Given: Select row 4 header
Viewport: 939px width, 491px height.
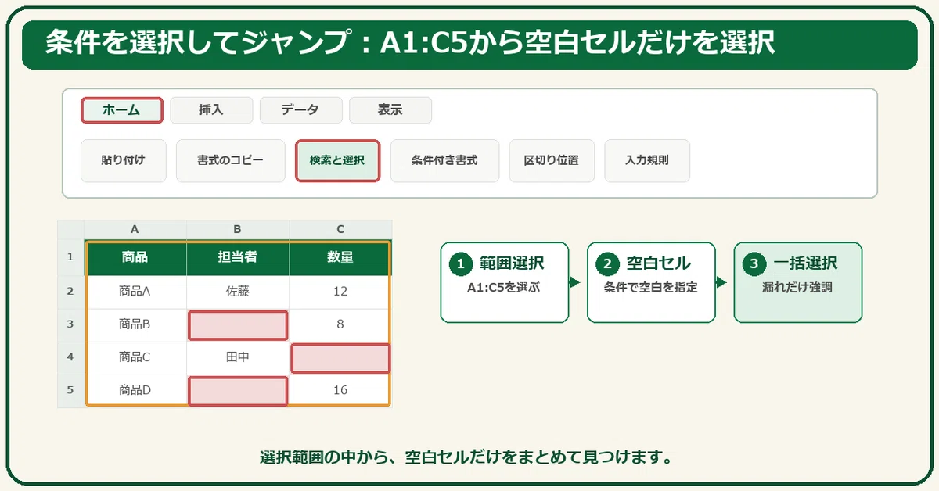Looking at the screenshot, I should click(70, 358).
